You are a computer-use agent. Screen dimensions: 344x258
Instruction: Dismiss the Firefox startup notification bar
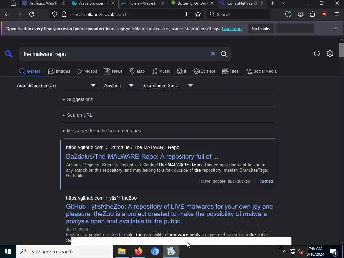336,28
